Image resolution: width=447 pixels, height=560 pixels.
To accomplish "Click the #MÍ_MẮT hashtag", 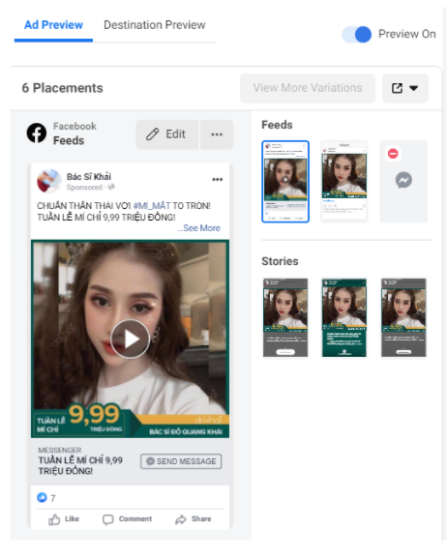I will (152, 206).
